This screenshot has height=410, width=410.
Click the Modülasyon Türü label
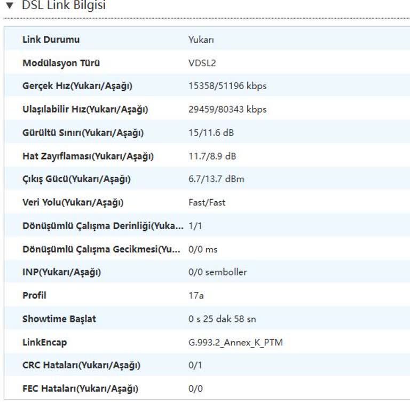61,63
